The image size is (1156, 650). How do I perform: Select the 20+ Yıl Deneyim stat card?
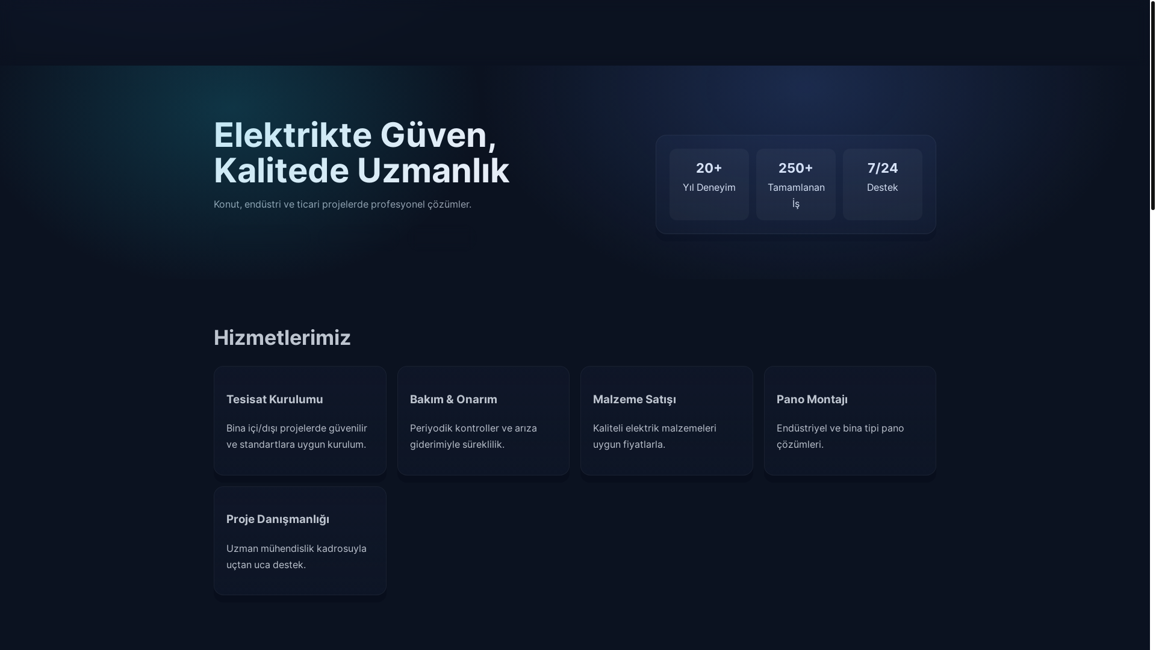709,184
